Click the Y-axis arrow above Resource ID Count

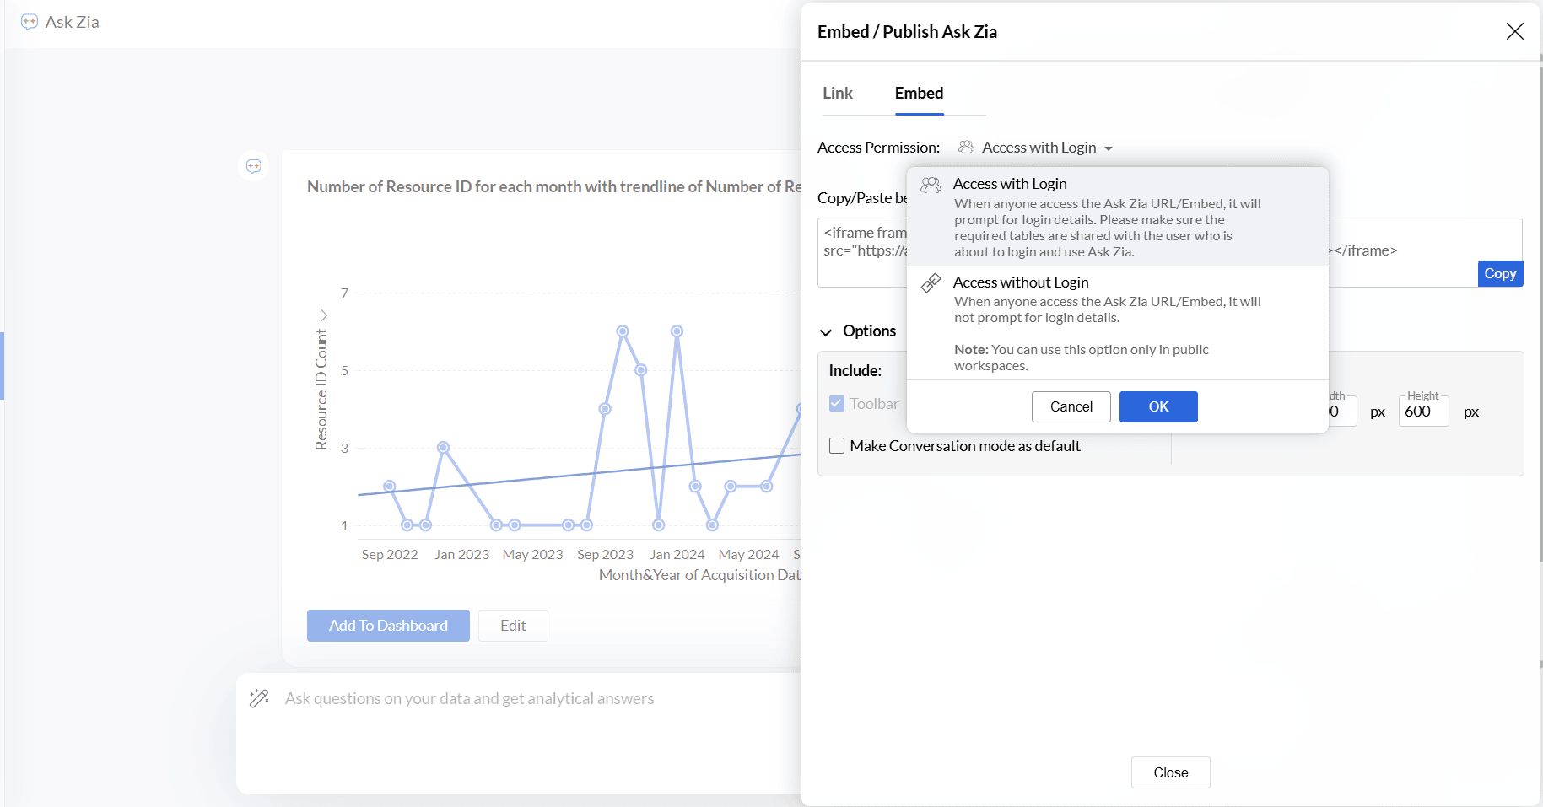[323, 315]
